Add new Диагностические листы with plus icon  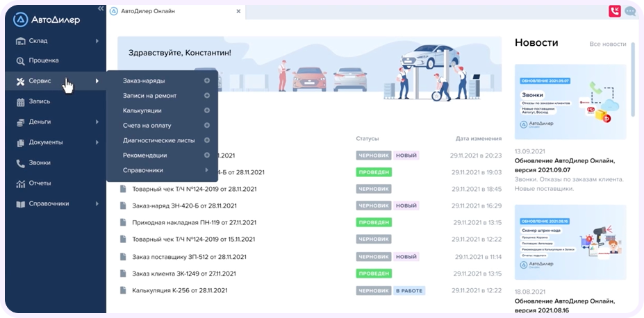coord(207,140)
